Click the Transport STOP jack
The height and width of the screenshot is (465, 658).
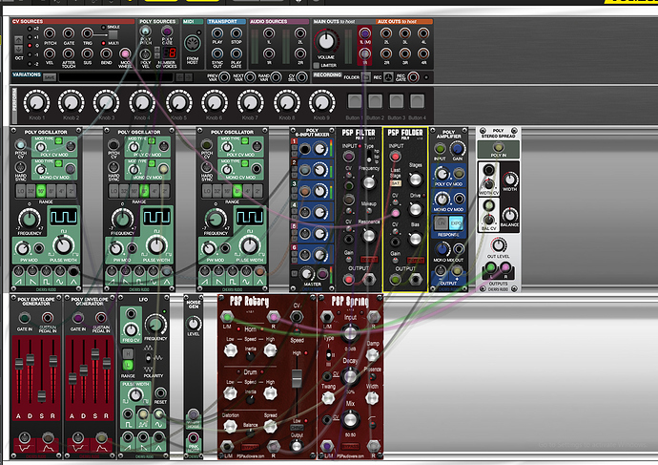coord(236,33)
